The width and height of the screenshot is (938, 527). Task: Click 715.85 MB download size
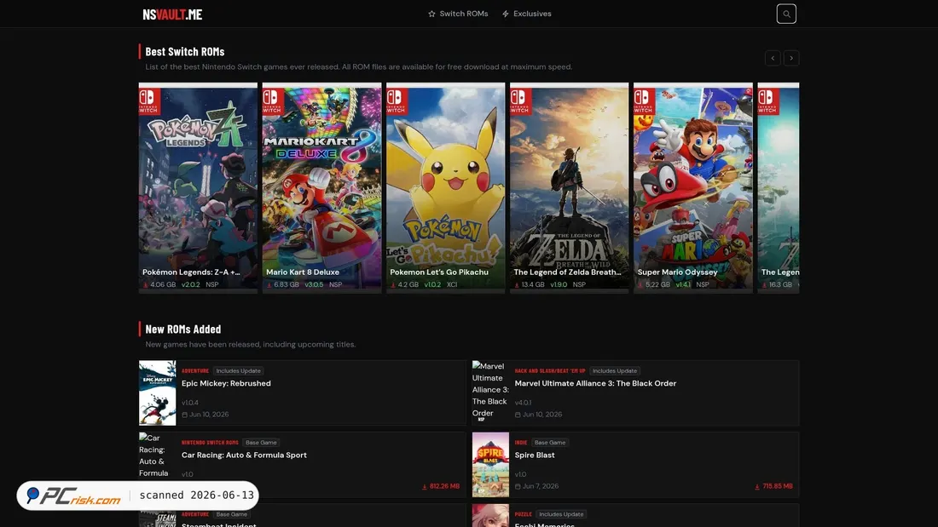coord(774,486)
